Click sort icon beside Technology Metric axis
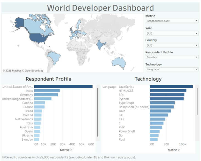 (x=179, y=150)
